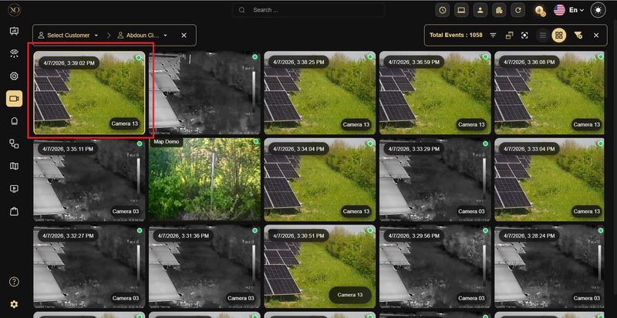Click the Search input field

[308, 10]
